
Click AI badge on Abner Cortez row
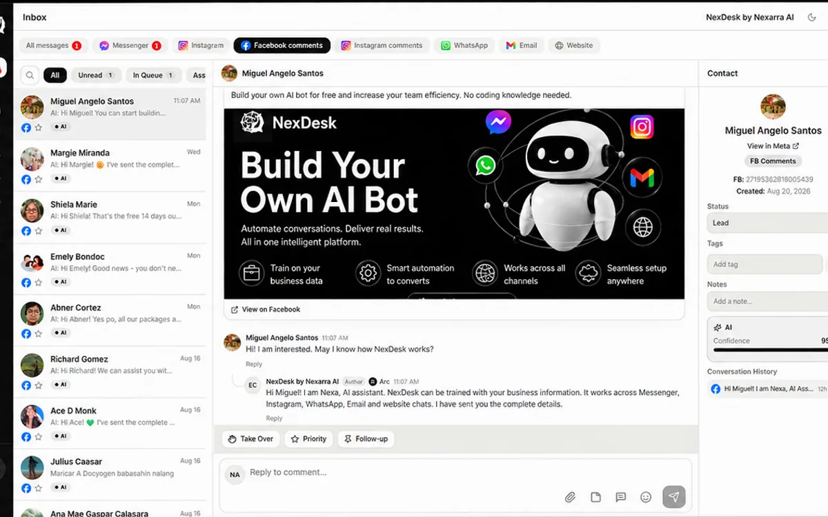(61, 333)
